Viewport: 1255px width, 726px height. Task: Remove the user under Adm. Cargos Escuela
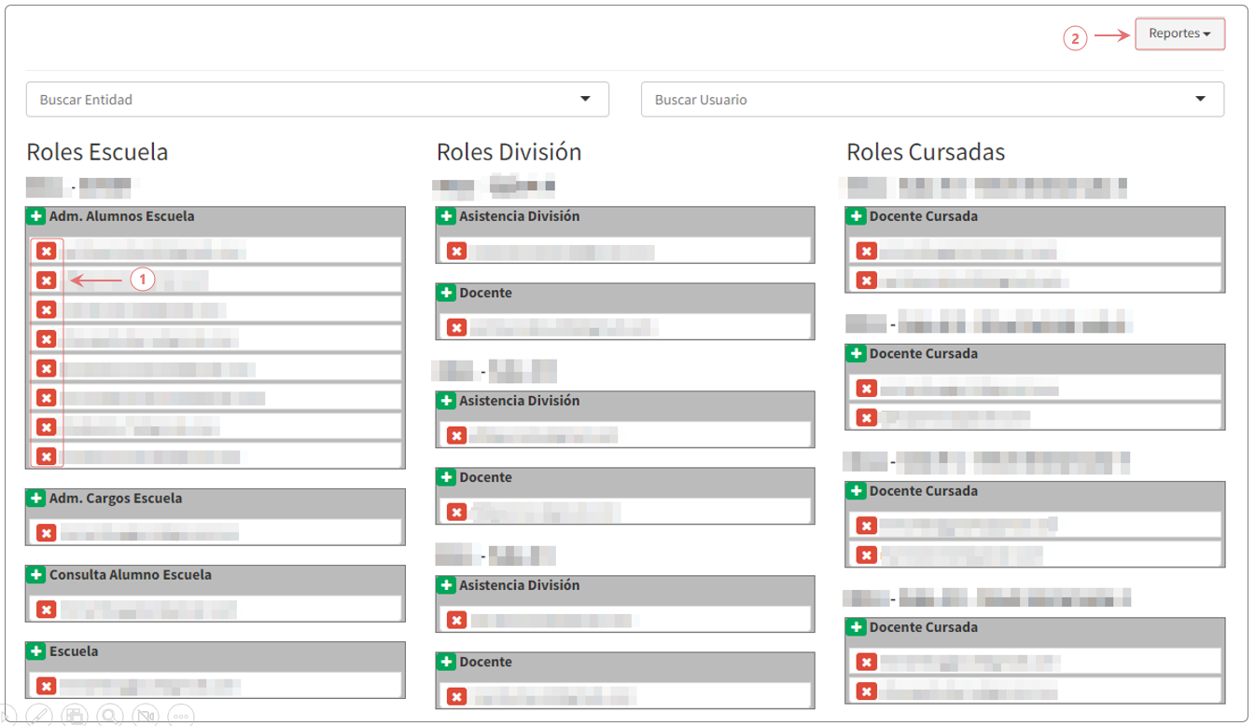click(x=46, y=533)
